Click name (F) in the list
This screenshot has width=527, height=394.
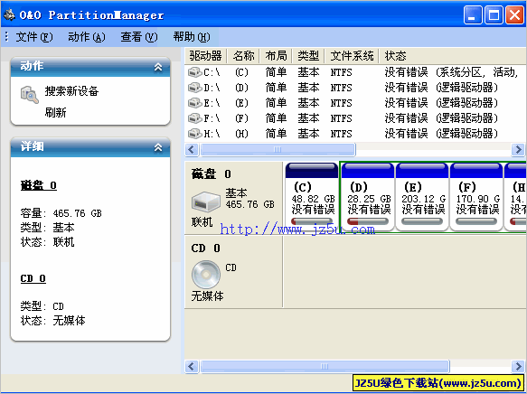pyautogui.click(x=241, y=118)
